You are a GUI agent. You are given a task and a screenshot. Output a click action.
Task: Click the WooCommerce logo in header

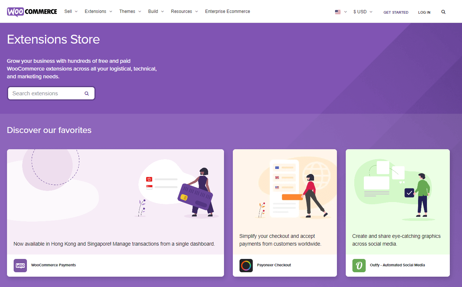coord(32,11)
